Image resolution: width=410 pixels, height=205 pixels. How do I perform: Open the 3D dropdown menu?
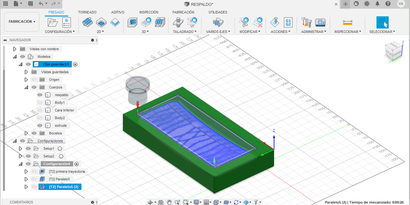pos(145,32)
